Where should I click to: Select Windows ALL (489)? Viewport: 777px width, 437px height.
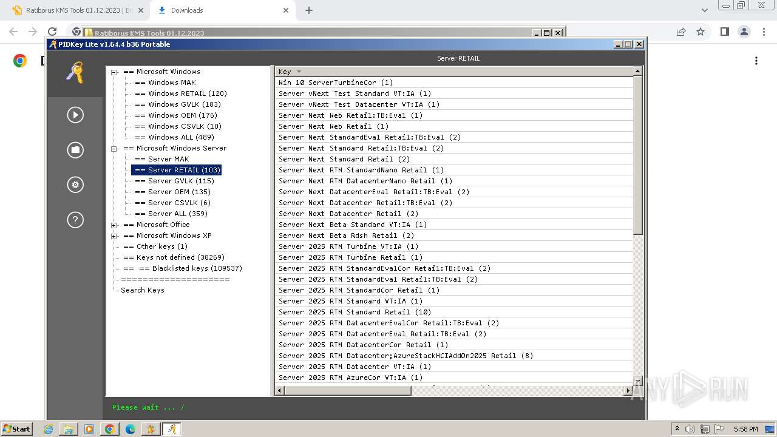pyautogui.click(x=174, y=137)
